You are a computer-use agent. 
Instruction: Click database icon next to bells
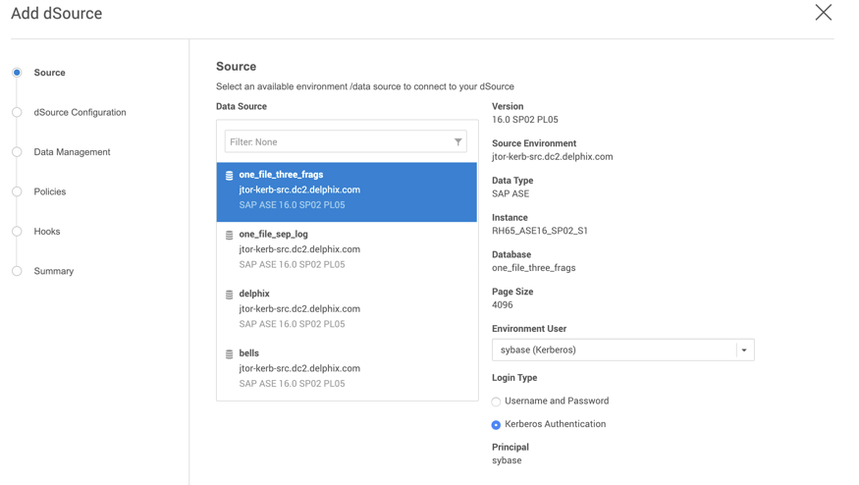point(230,354)
